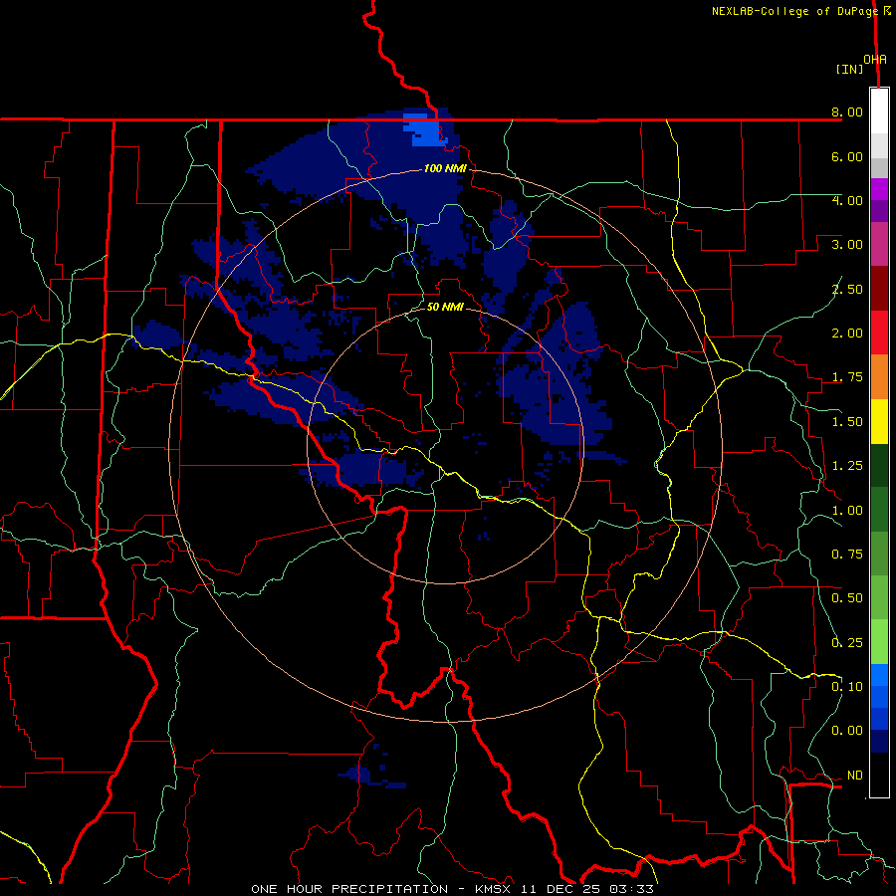896x896 pixels.
Task: Pick the black ND swatch in legend
Action: point(879,775)
